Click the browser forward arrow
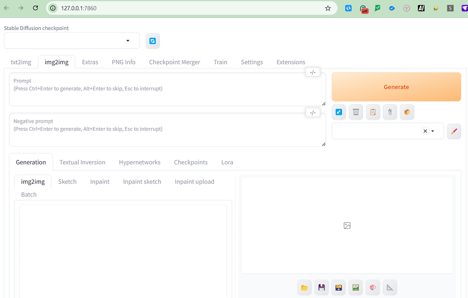This screenshot has width=468, height=298. 21,8
